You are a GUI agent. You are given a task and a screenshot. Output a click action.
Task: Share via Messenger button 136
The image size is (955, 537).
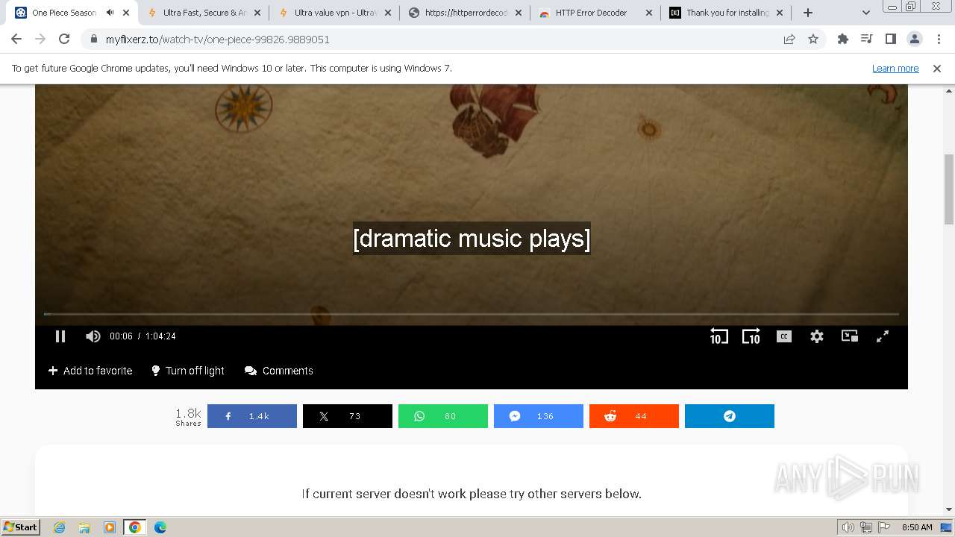point(539,416)
